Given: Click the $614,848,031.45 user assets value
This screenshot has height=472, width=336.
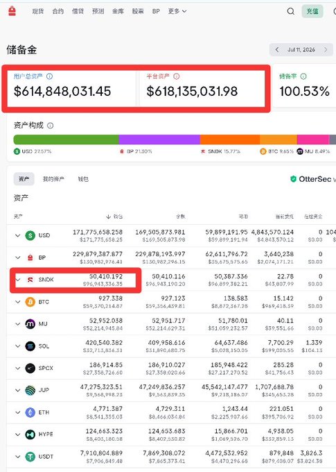Looking at the screenshot, I should pyautogui.click(x=62, y=91).
